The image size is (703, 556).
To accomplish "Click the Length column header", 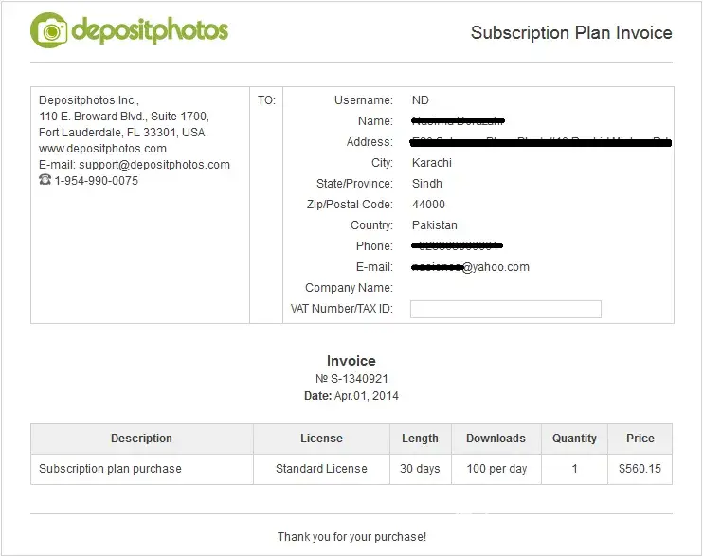I will (x=420, y=439).
